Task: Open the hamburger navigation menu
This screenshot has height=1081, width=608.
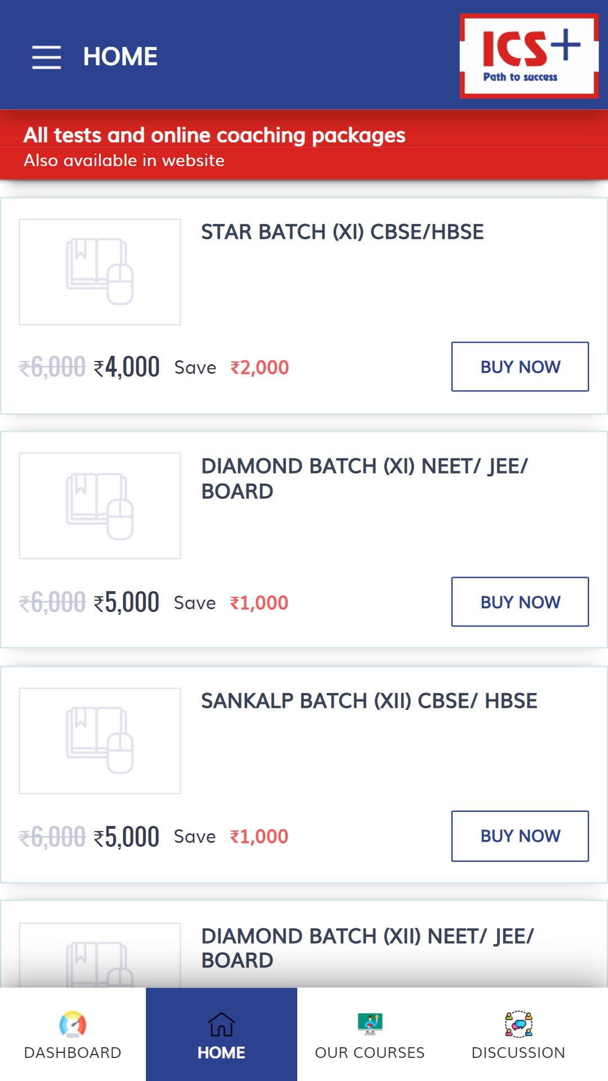Action: point(47,57)
